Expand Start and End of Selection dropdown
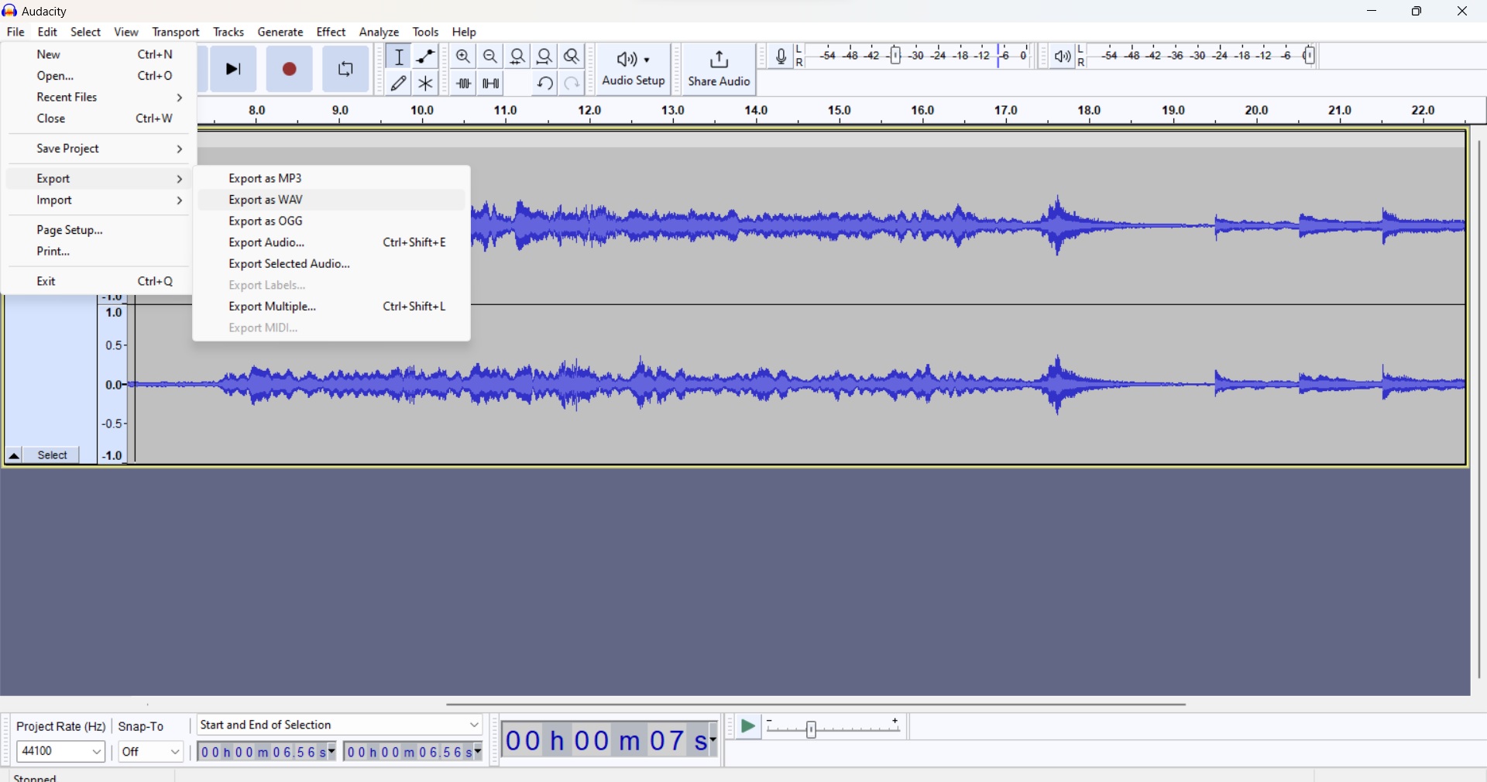This screenshot has height=782, width=1487. click(340, 725)
